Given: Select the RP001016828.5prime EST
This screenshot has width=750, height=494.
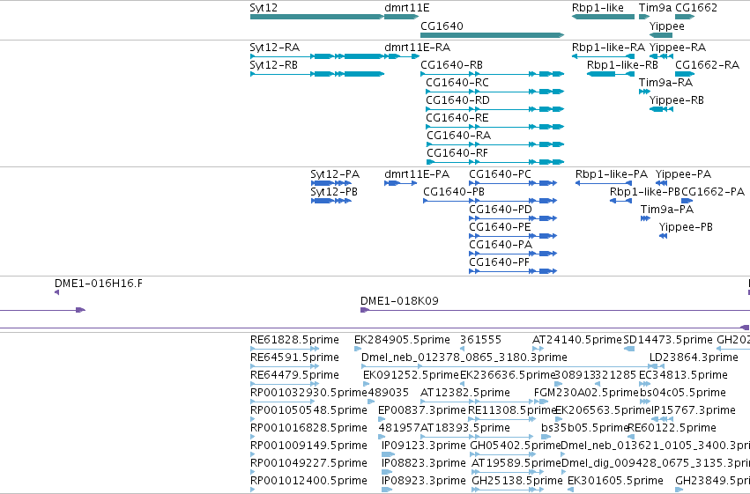Looking at the screenshot, I should pos(253,437).
